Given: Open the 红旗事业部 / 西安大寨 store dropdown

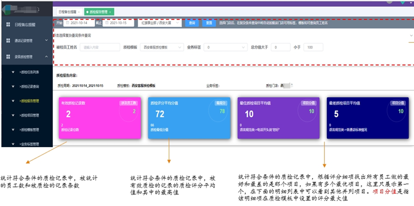Looking at the screenshot, I should pos(160,23).
